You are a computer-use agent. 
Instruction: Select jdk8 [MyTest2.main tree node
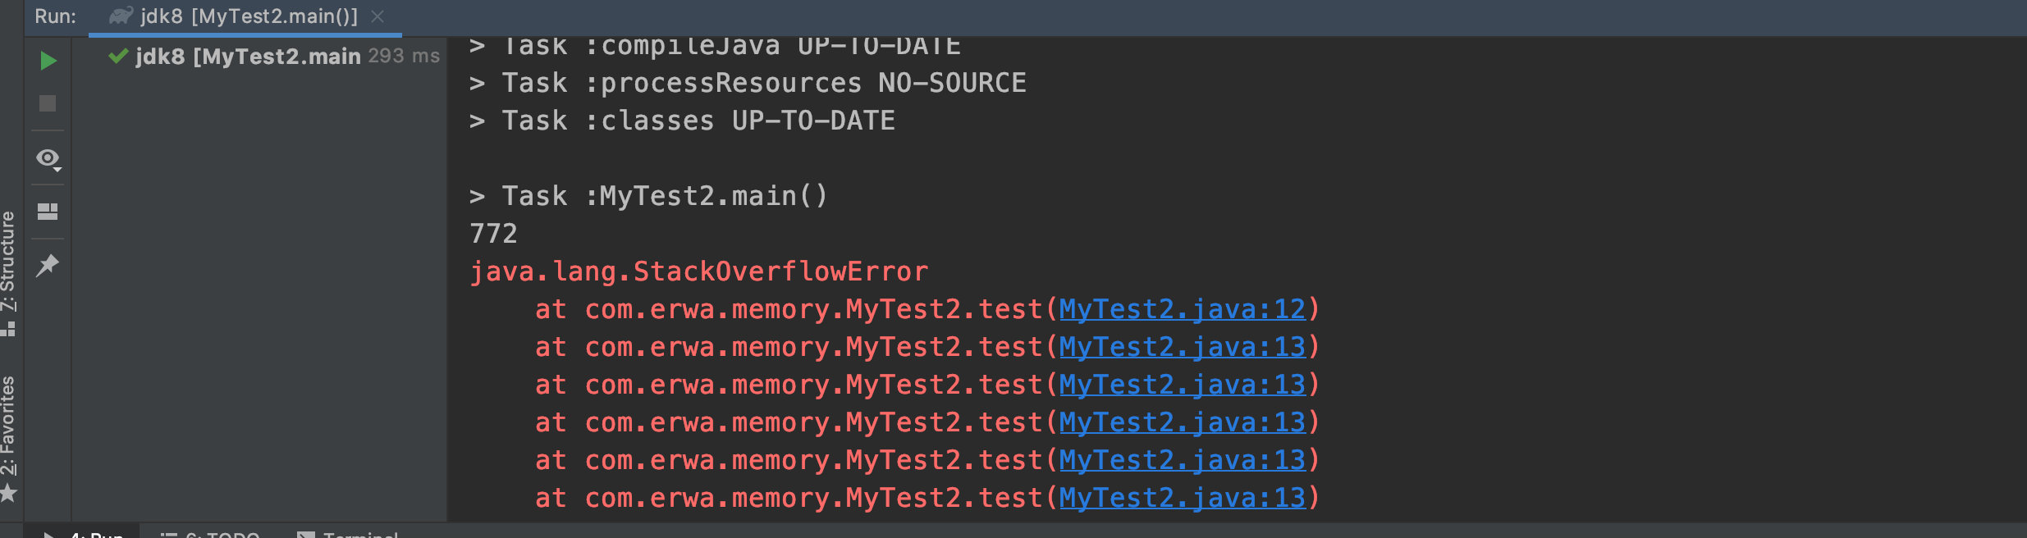pos(248,56)
